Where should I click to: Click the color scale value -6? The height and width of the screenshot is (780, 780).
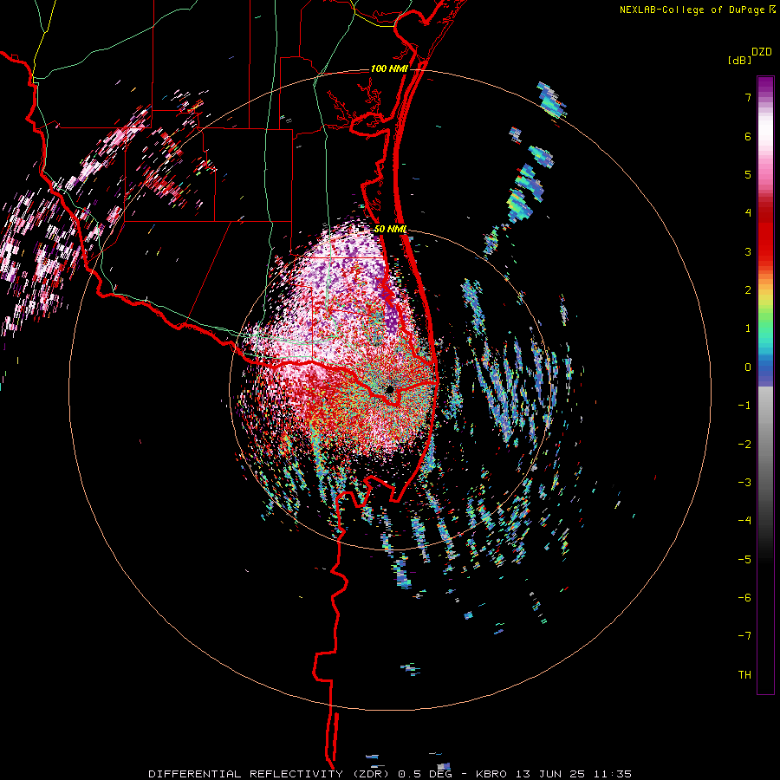[744, 598]
